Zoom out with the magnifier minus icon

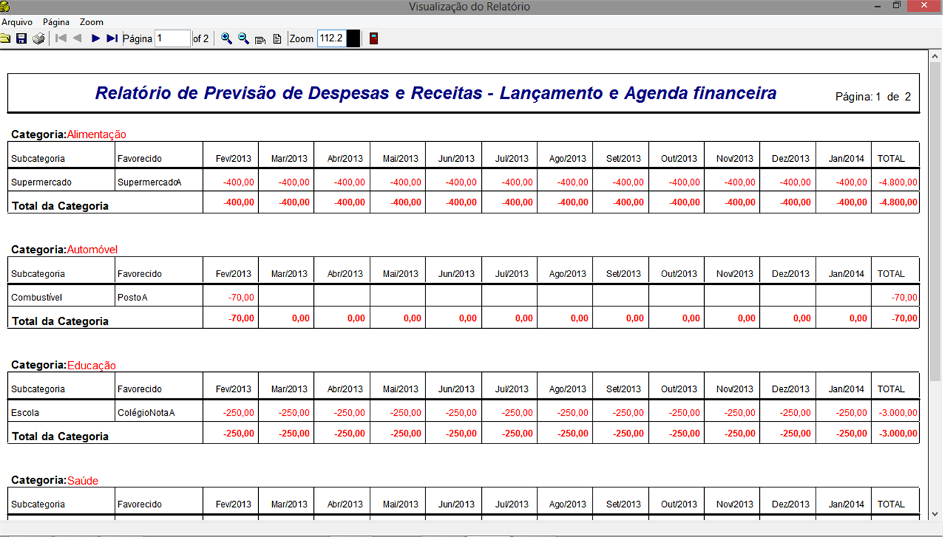point(244,38)
